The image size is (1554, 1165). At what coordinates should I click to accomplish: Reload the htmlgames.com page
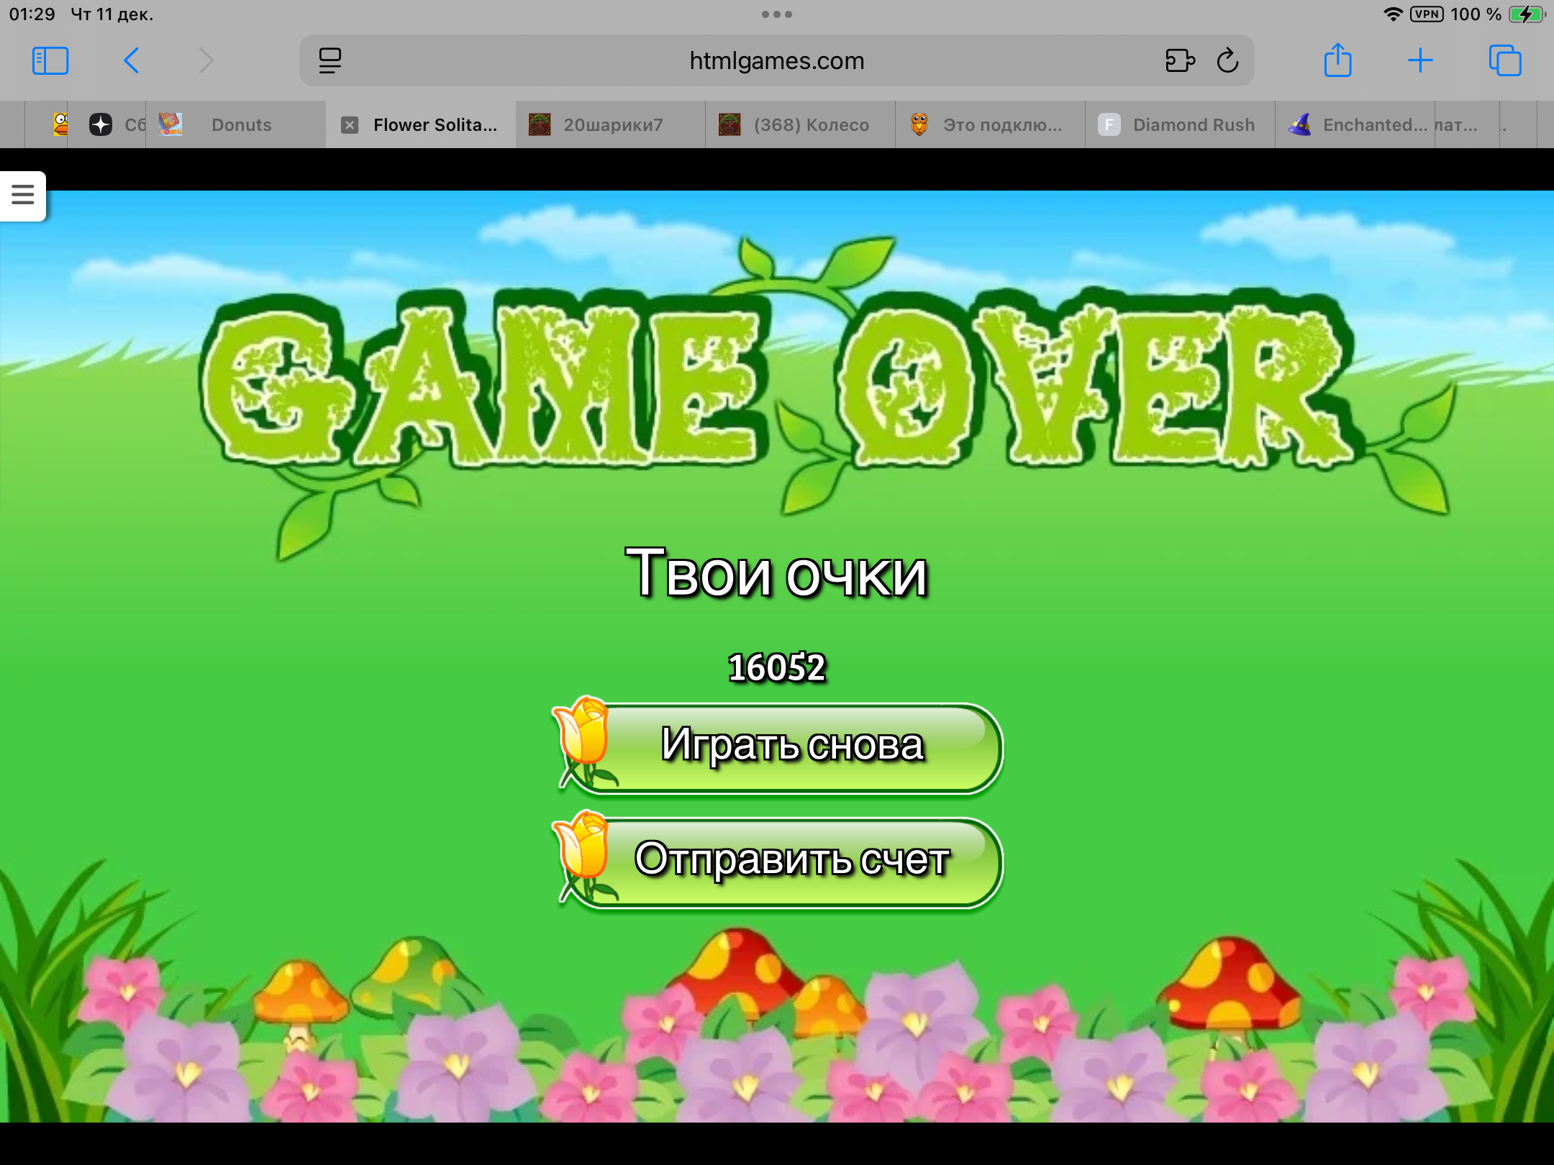click(x=1227, y=61)
